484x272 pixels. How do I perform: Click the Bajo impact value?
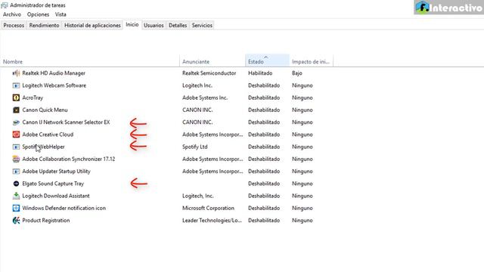[x=297, y=73]
